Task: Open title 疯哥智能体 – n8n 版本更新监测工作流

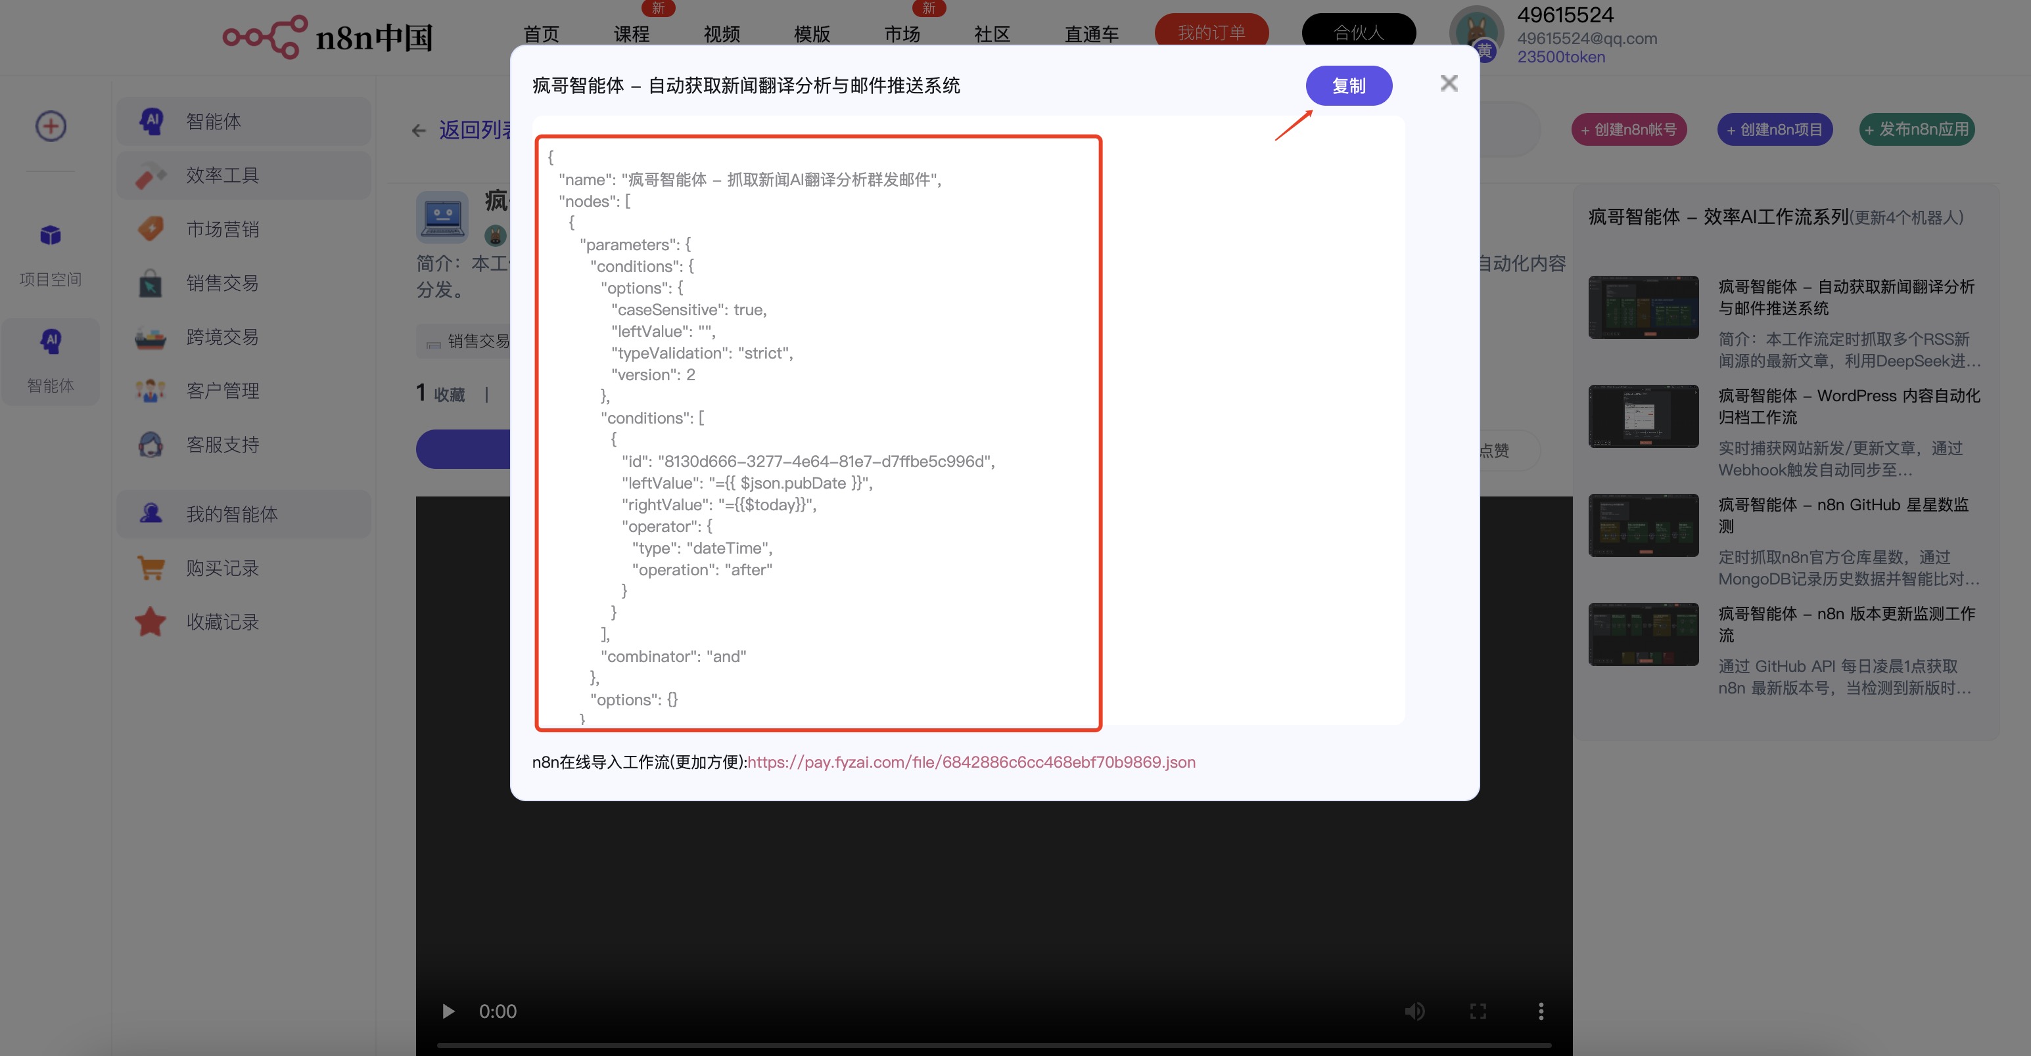Action: tap(1846, 624)
